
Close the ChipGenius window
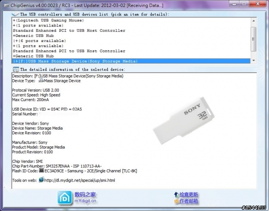[x=258, y=4]
